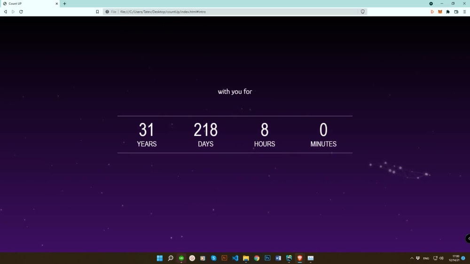
Task: Open site info icon beside File label
Action: point(107,12)
